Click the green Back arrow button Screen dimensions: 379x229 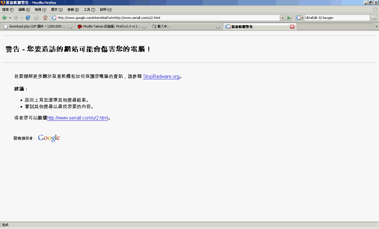point(4,18)
